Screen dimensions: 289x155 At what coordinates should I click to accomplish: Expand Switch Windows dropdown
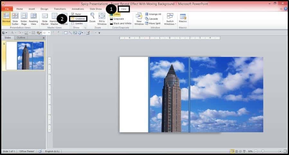click(x=170, y=19)
